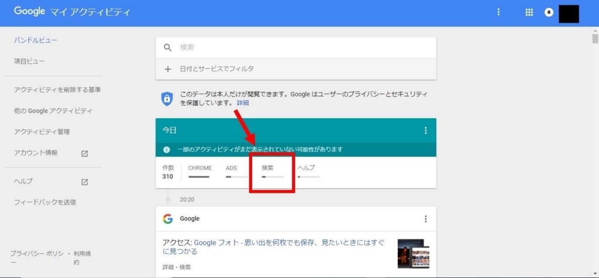Click the account profile avatar
The width and height of the screenshot is (599, 278).
click(569, 14)
